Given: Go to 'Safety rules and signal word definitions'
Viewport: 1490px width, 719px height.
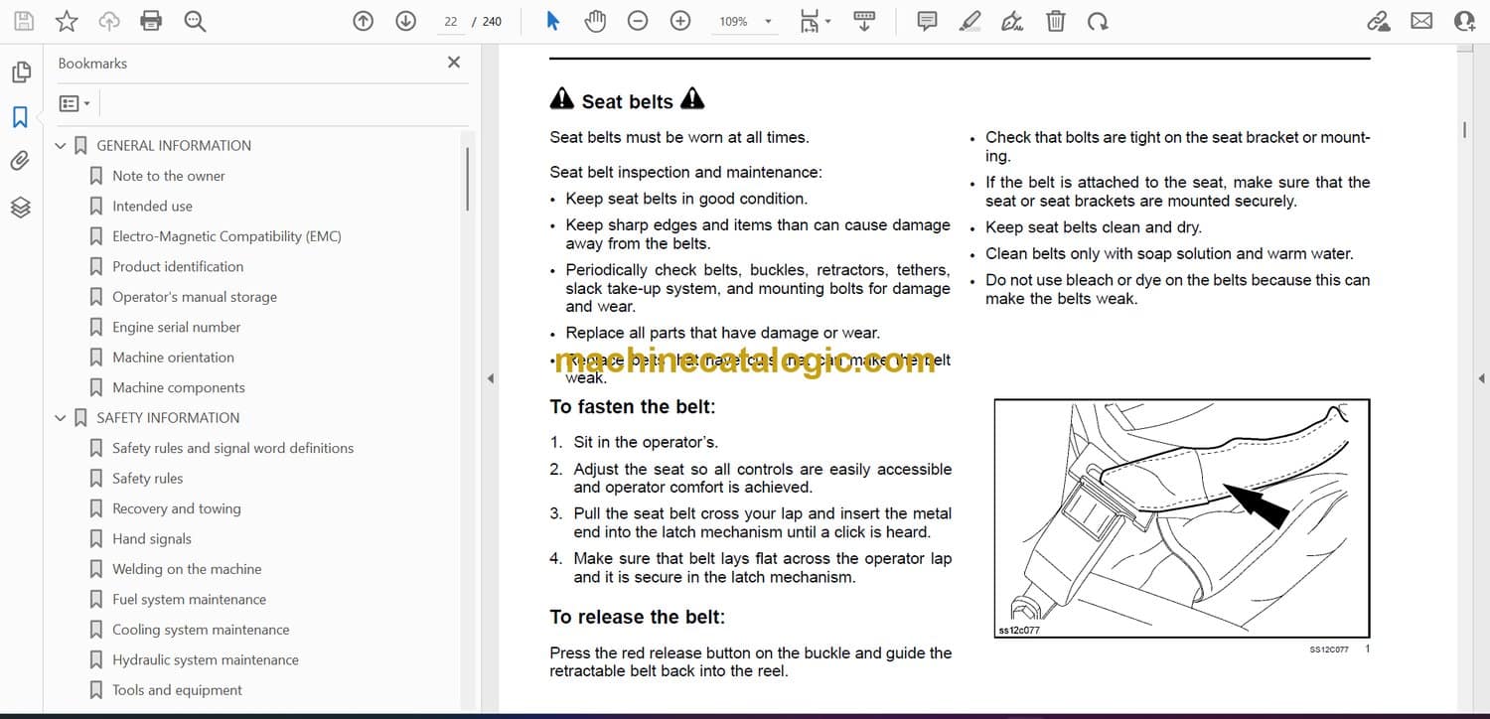Looking at the screenshot, I should 232,448.
